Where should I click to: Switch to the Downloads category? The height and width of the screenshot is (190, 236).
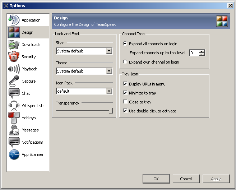(28, 45)
